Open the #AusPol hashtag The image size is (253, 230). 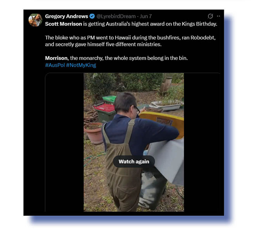coord(55,65)
